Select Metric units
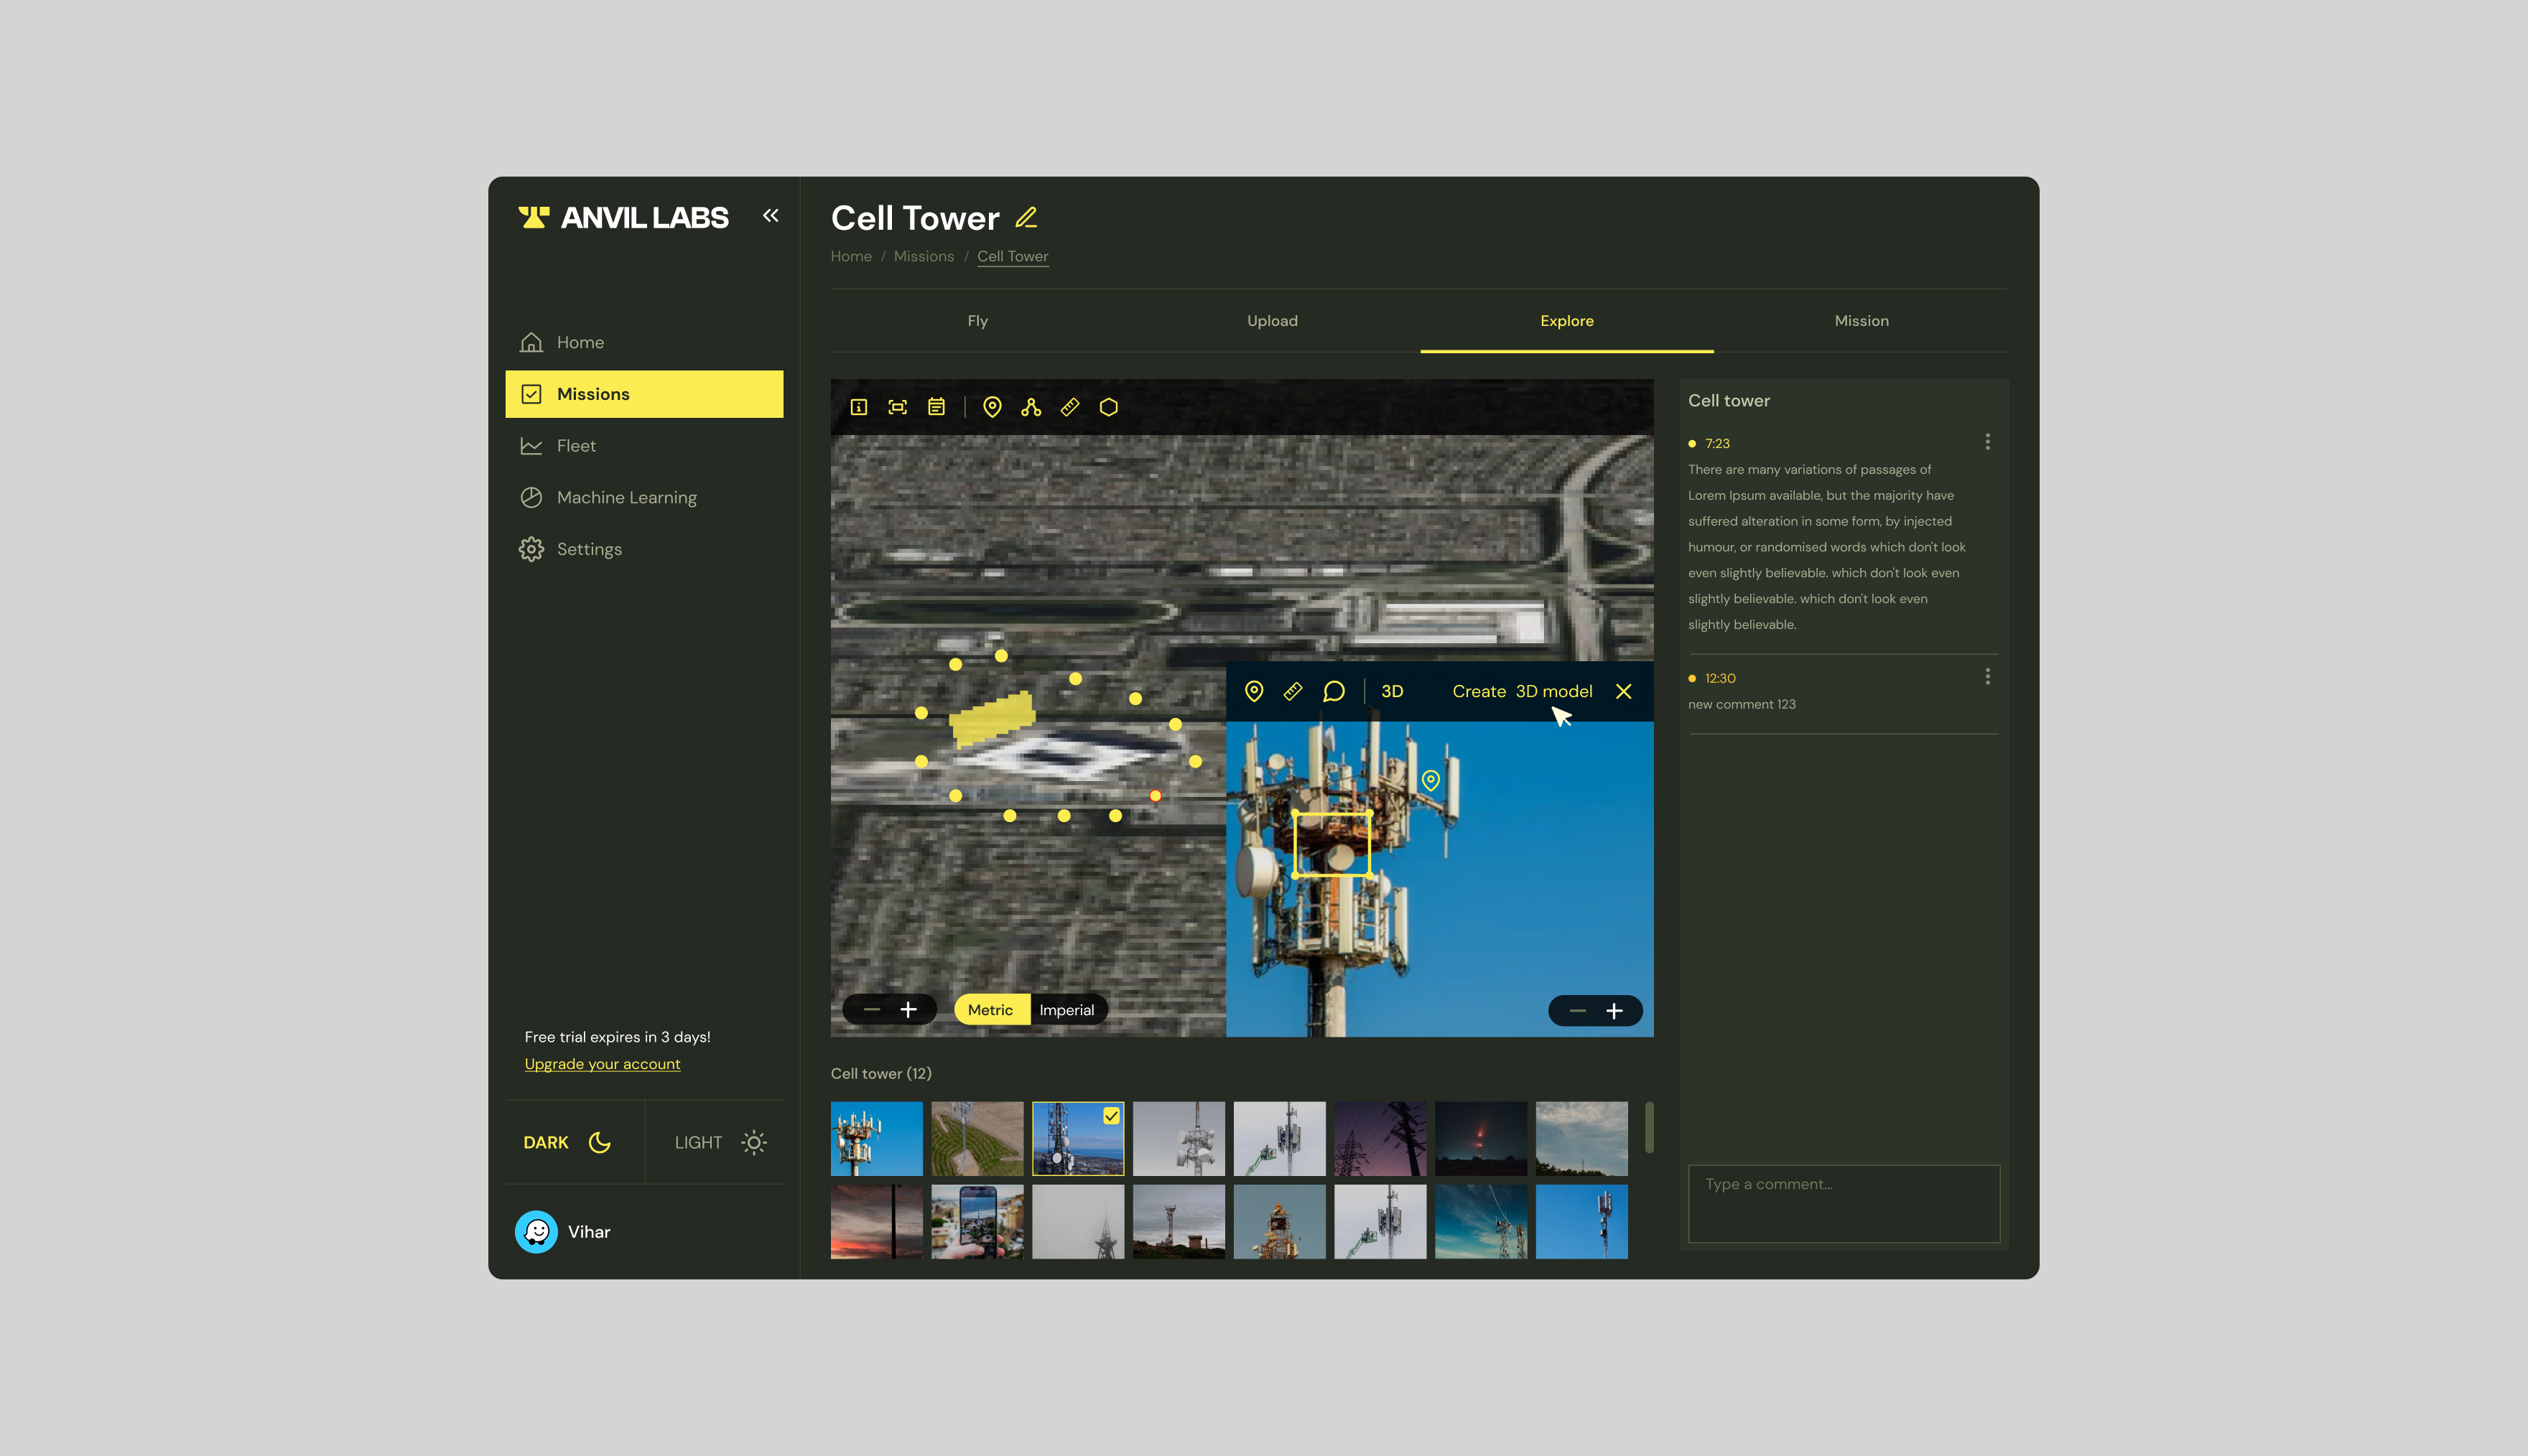This screenshot has width=2528, height=1456. [990, 1010]
